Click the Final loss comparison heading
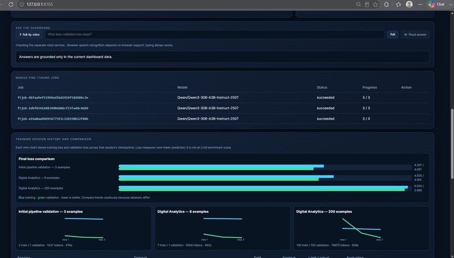The width and height of the screenshot is (454, 258). pos(37,159)
